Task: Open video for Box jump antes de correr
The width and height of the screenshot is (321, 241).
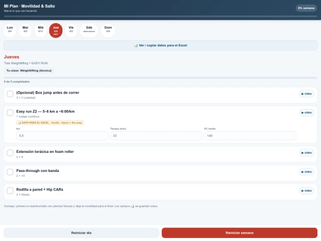Action: (x=307, y=94)
